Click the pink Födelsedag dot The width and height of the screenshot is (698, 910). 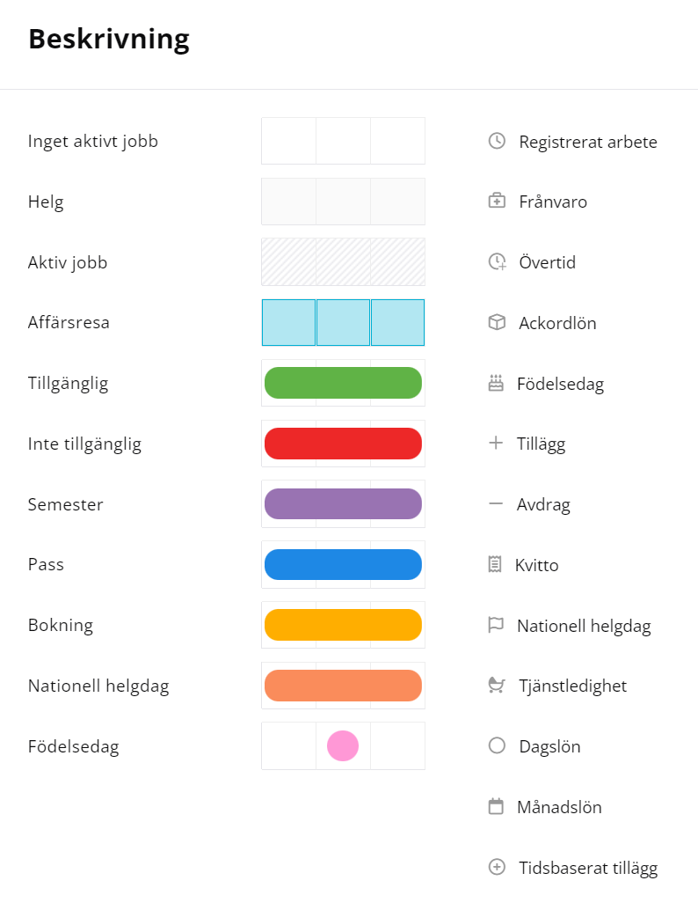343,745
